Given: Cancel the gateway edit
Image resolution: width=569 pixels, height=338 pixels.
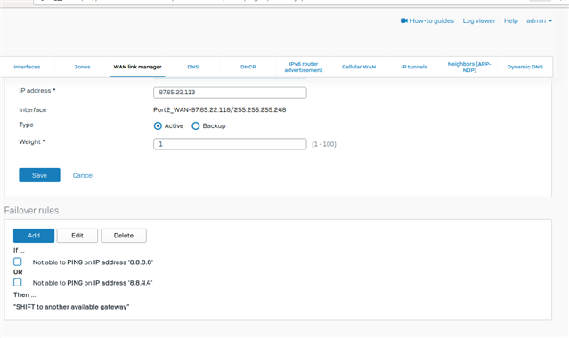Looking at the screenshot, I should pos(83,175).
